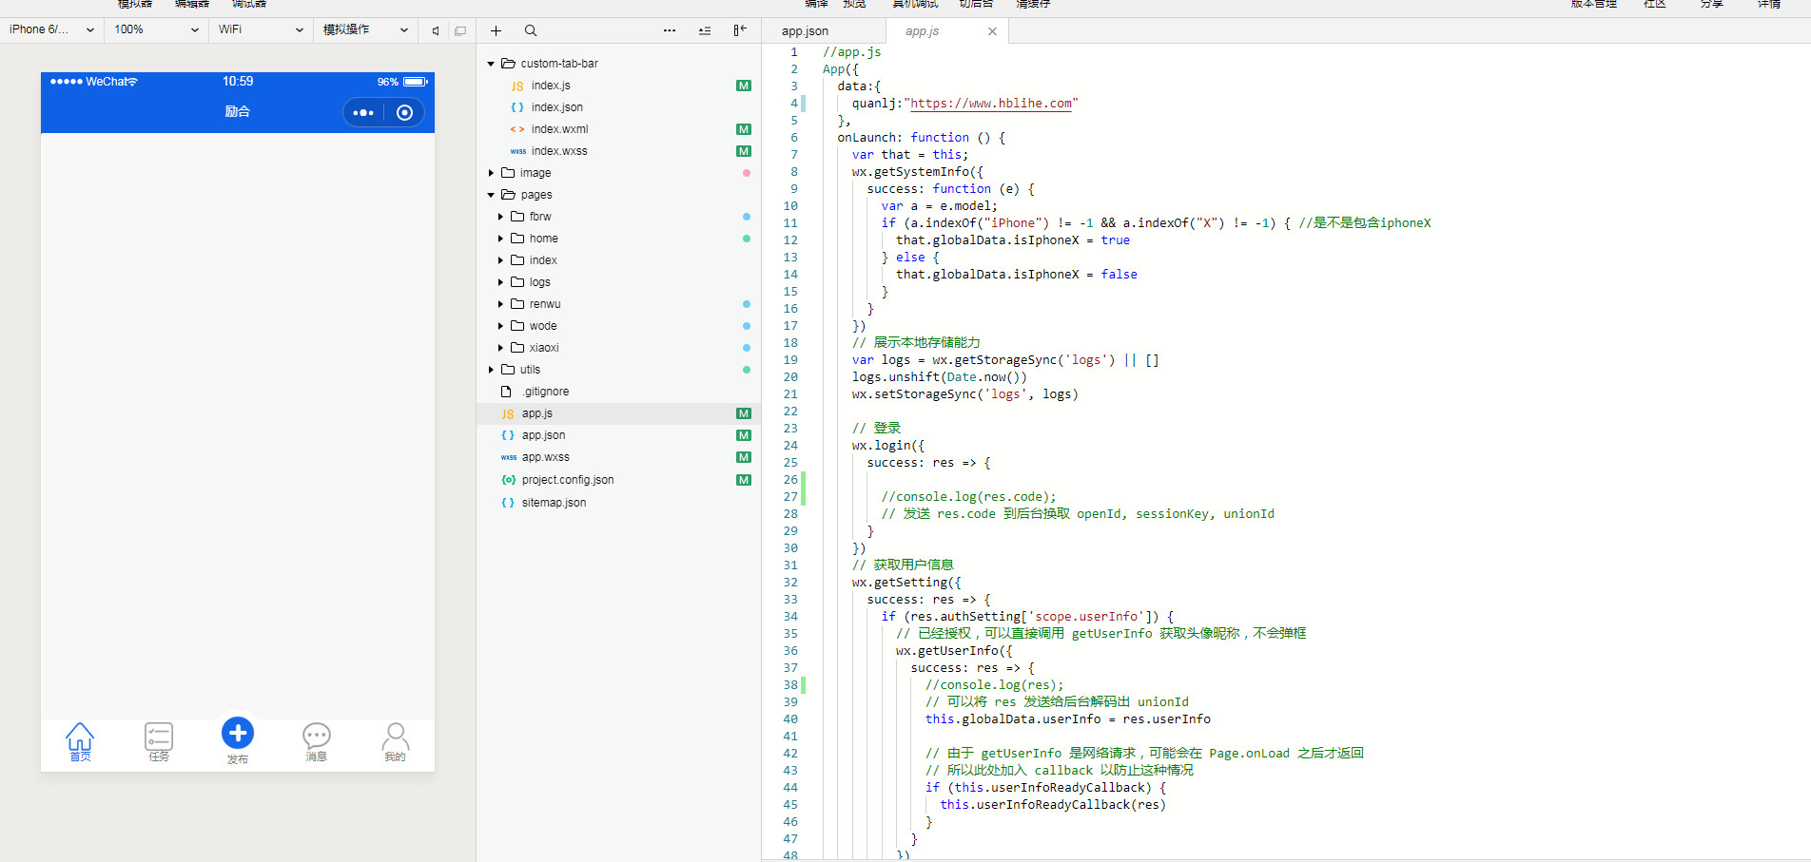Click the three-dot more options icon in file panel
This screenshot has height=862, width=1811.
click(670, 30)
